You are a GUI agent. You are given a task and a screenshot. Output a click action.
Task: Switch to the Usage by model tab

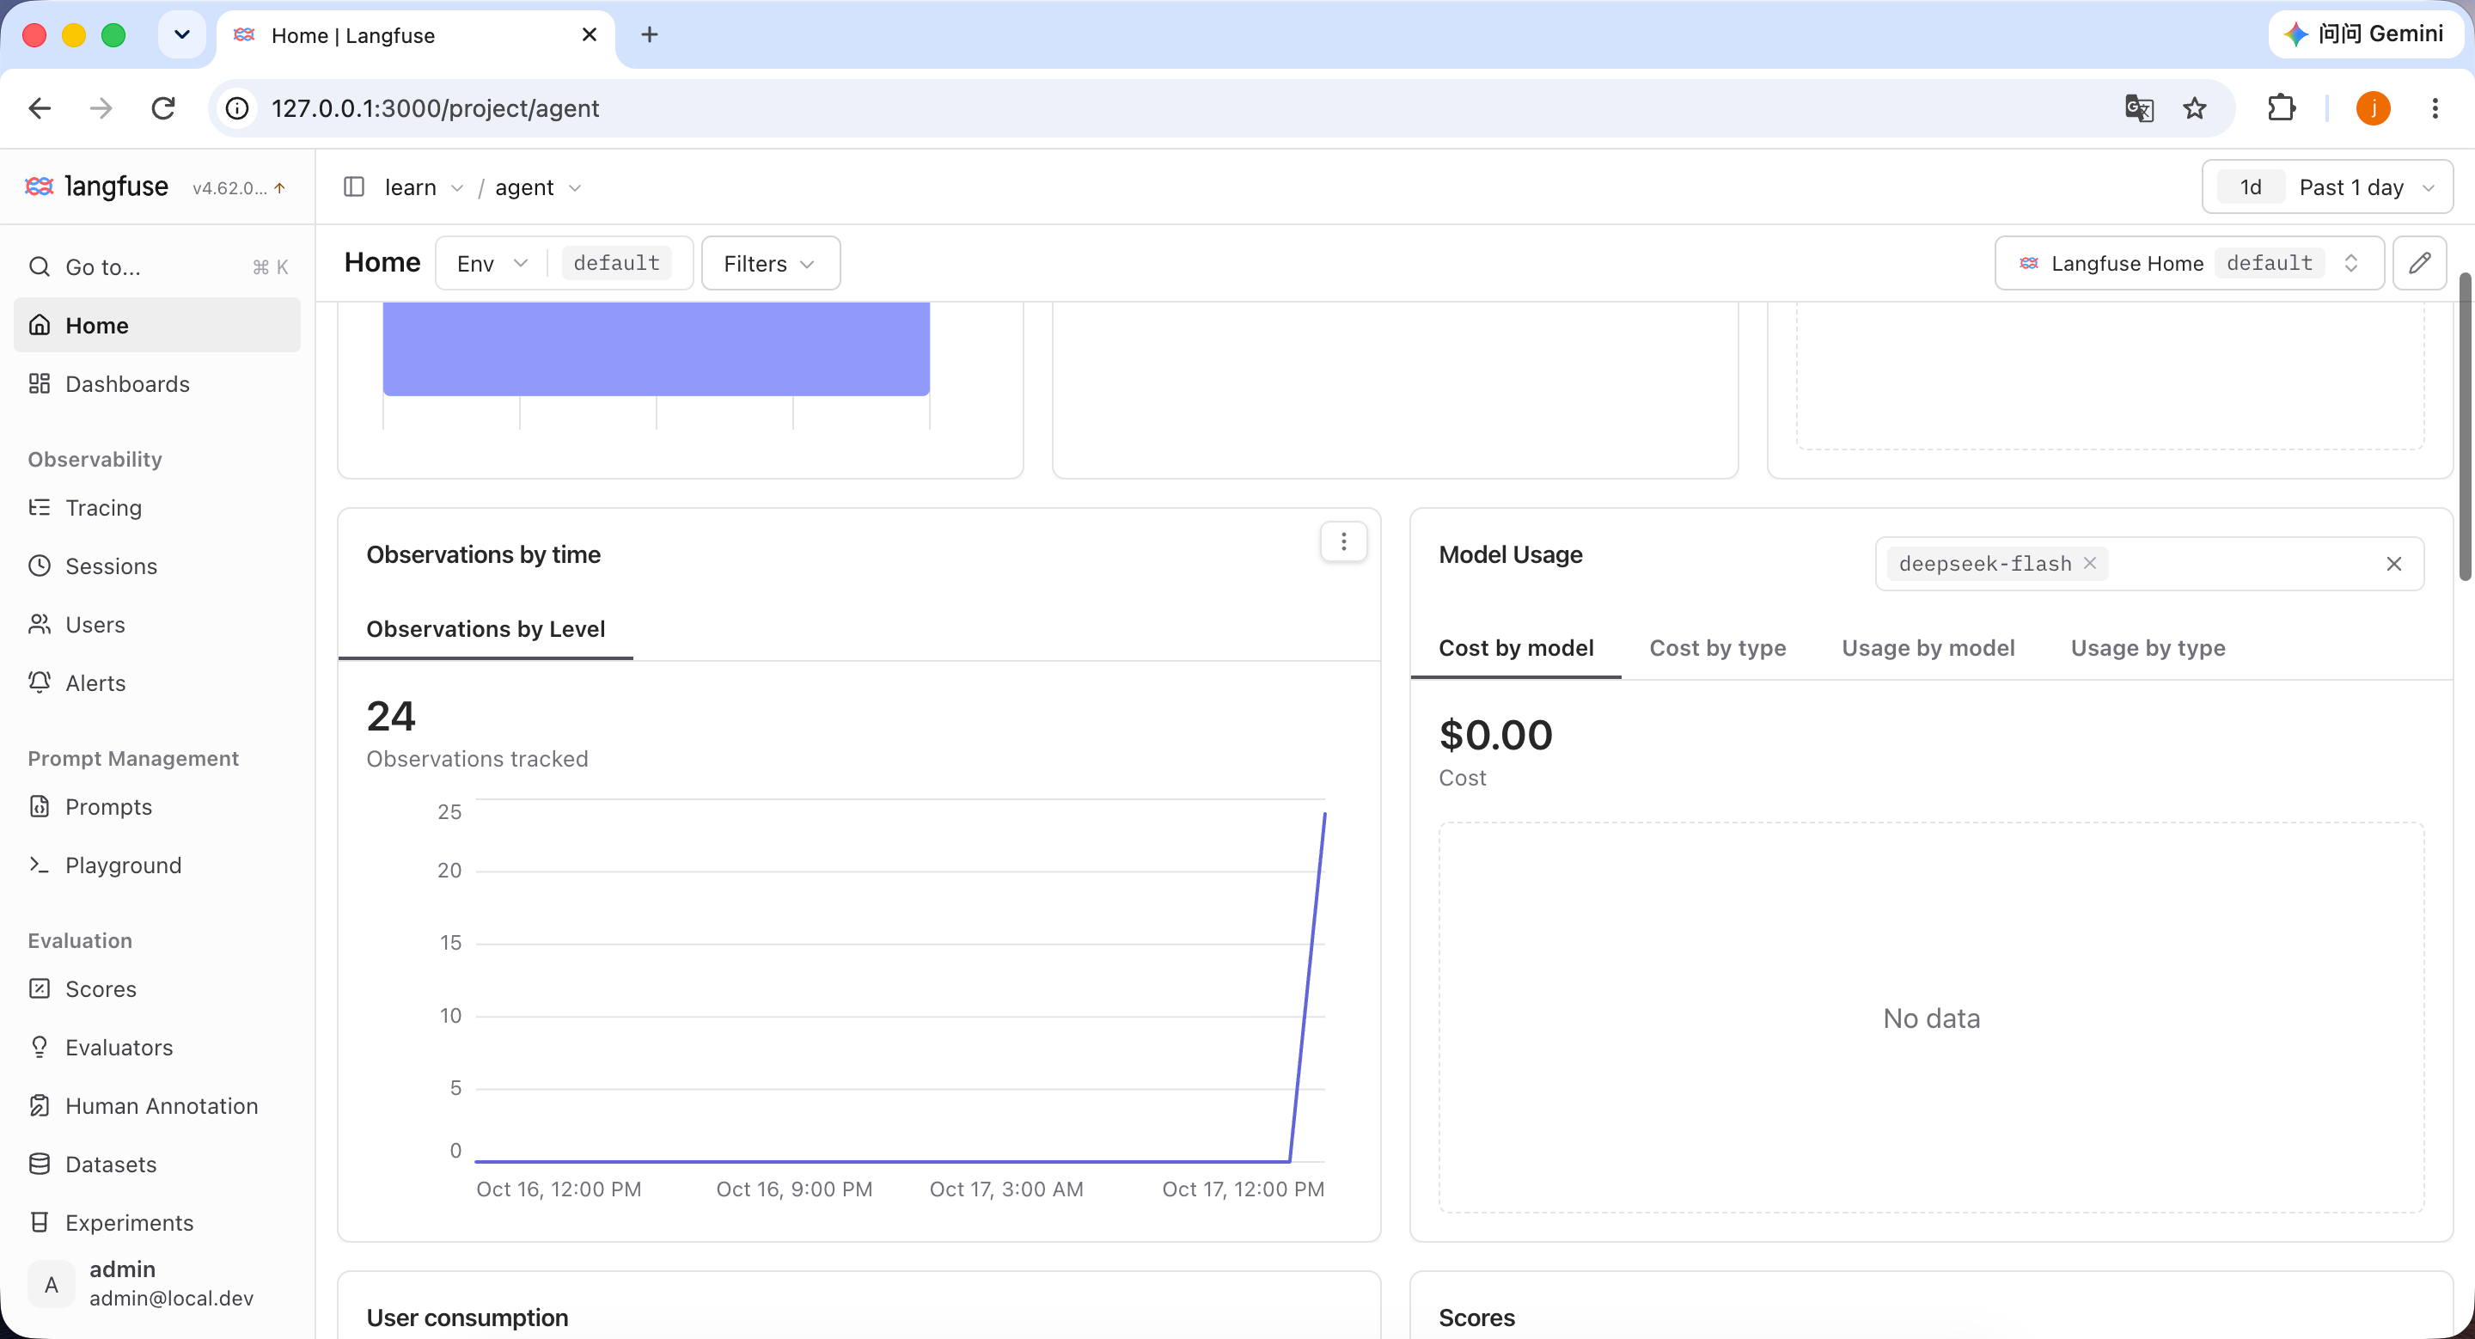1928,647
